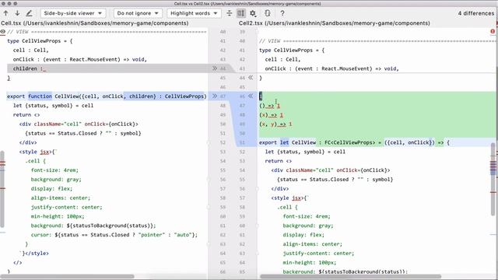The height and width of the screenshot is (280, 498).
Task: Click left pane closing style tag line
Action: [x=34, y=254]
